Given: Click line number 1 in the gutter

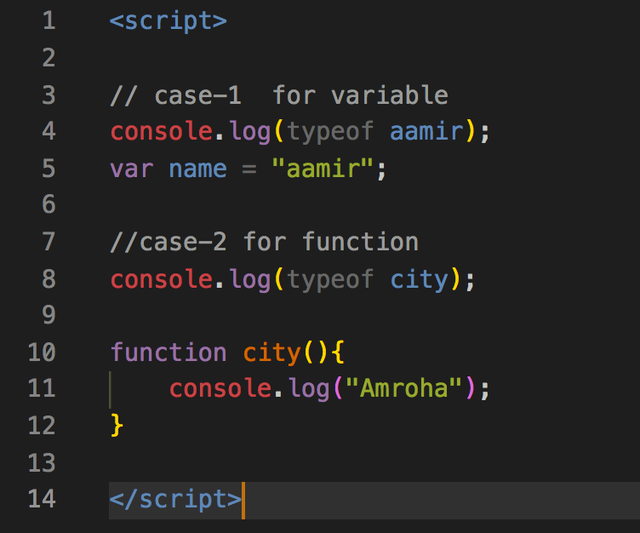Looking at the screenshot, I should (x=49, y=20).
